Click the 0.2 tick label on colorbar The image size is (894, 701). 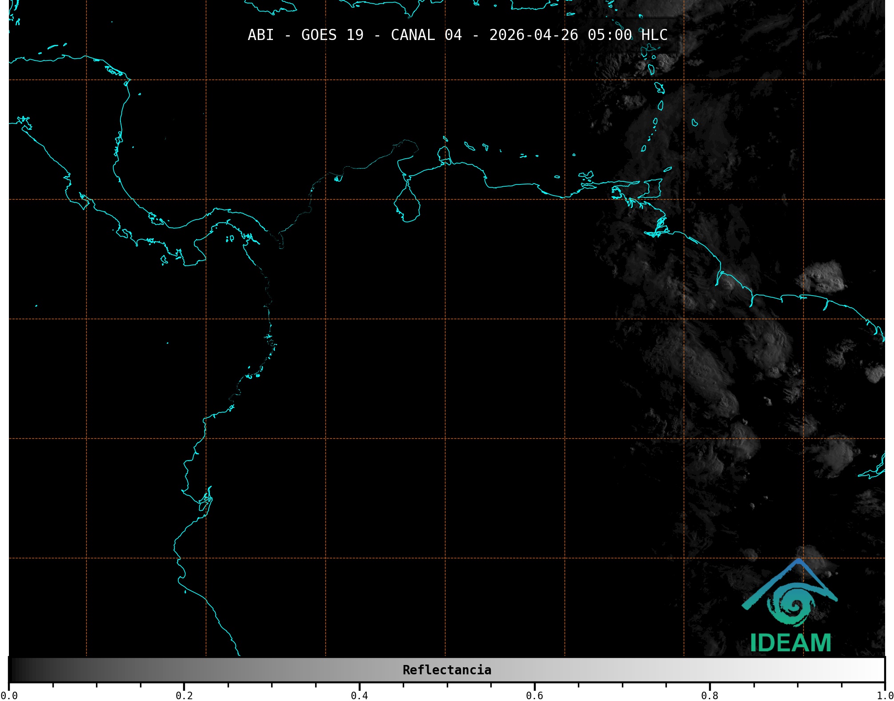coord(184,696)
